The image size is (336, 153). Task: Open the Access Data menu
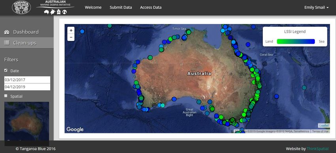pos(151,7)
